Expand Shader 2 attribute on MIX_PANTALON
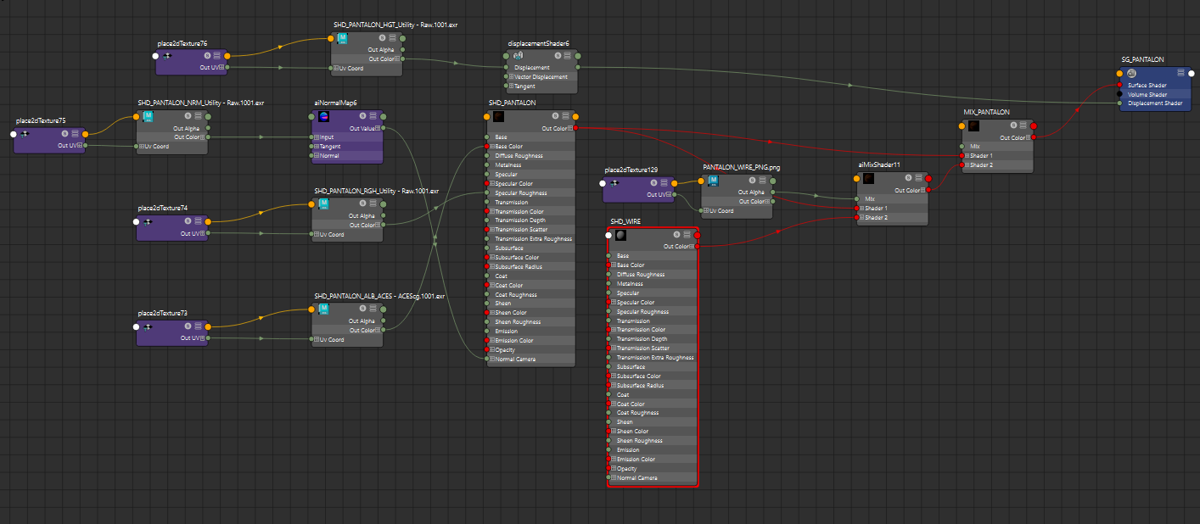 pos(966,165)
